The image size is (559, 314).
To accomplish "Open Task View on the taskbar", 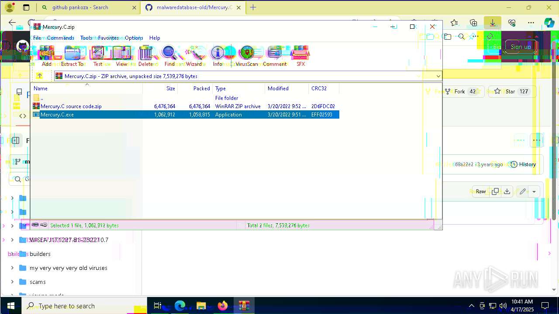I will pyautogui.click(x=158, y=306).
